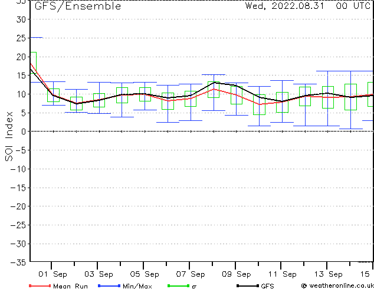Click the '00 UTC' run time text
Image resolution: width=374 pixels, height=289 pixels.
point(353,6)
